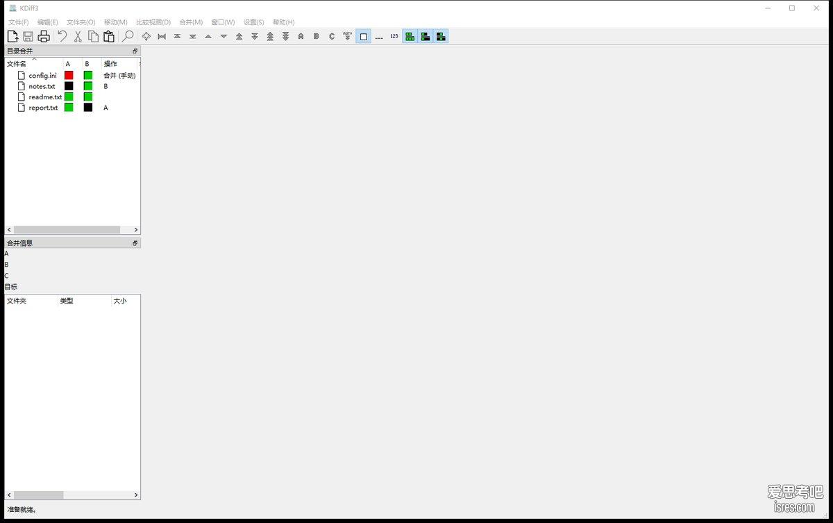Click config.ini's red A status swatch
This screenshot has height=523, width=833.
[69, 75]
